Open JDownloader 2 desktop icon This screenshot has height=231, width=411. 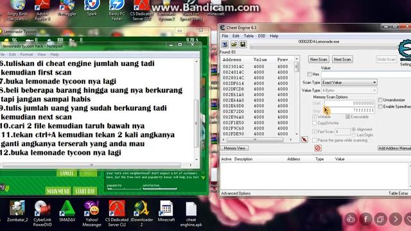(x=141, y=214)
